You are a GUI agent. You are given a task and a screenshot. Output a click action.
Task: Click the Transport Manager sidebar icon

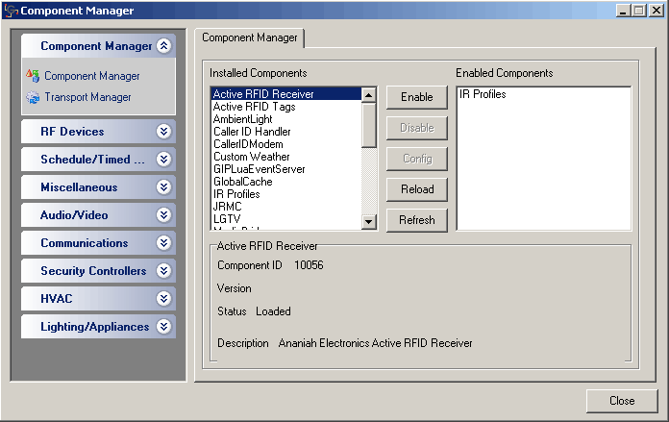(32, 97)
